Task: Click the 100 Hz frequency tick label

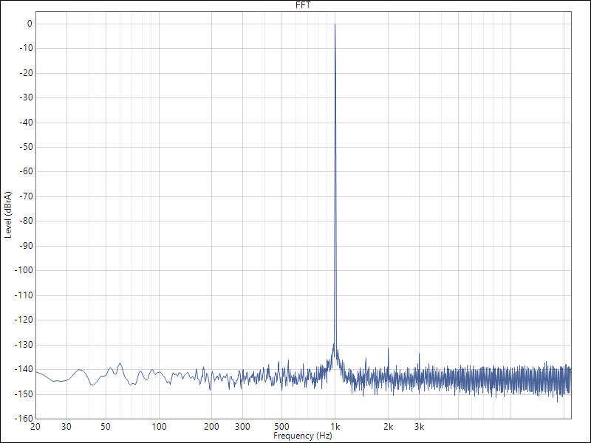Action: [x=159, y=427]
